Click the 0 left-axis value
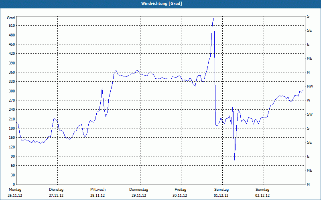The height and width of the screenshot is (200, 321). [14, 184]
